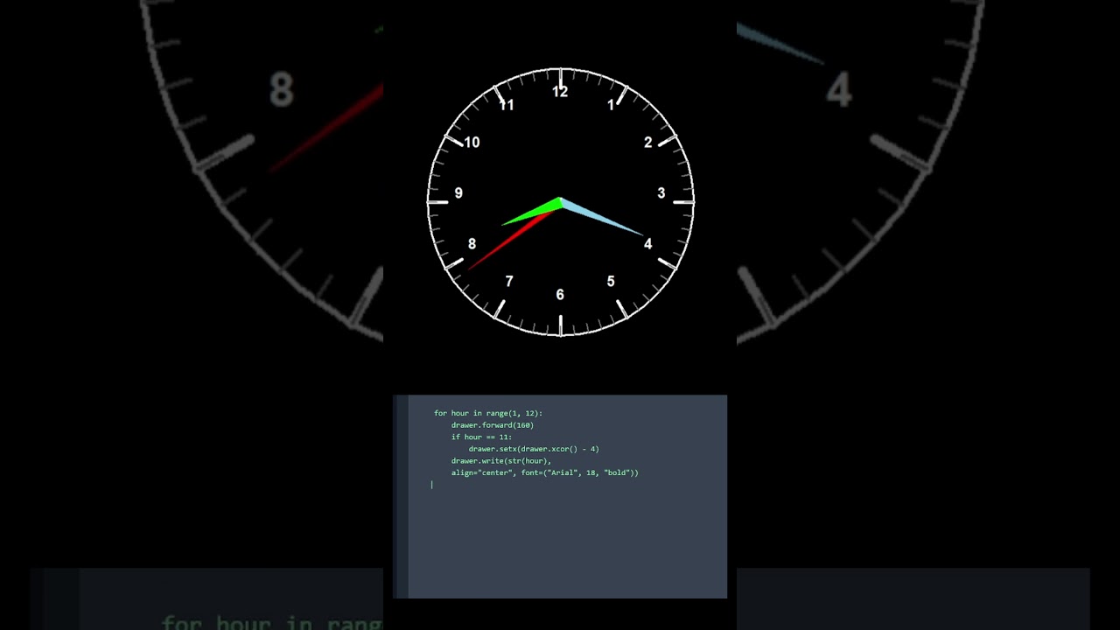Click the number 1 on the clock face
1120x630 pixels.
tap(611, 105)
